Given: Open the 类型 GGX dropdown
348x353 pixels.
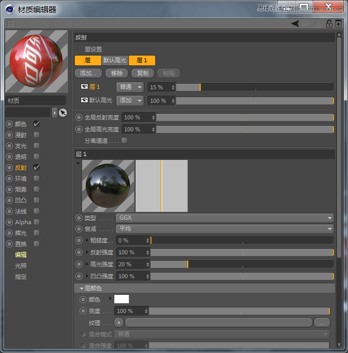Looking at the screenshot, I should tap(224, 218).
